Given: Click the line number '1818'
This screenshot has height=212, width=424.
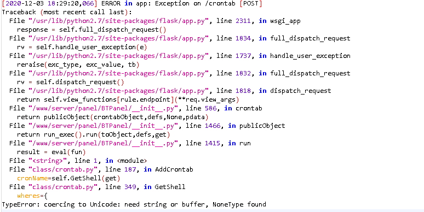Looking at the screenshot, I should (x=243, y=91).
